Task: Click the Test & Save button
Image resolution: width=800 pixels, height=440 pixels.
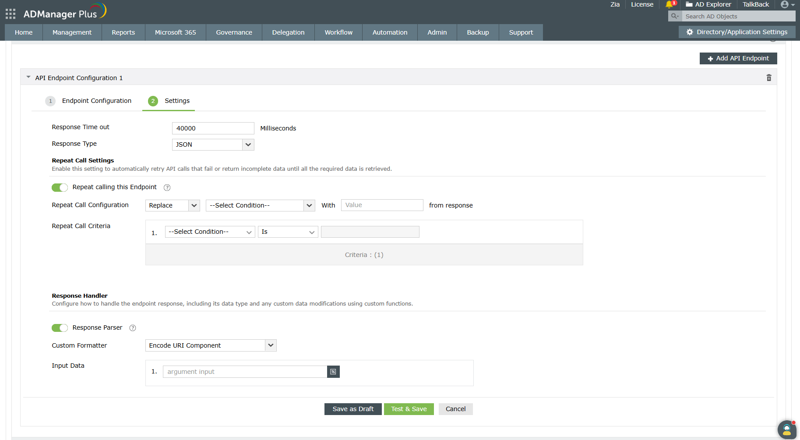Action: 409,409
